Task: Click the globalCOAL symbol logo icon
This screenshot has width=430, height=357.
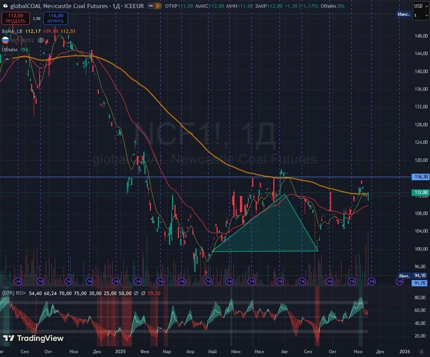Action: tap(5, 6)
